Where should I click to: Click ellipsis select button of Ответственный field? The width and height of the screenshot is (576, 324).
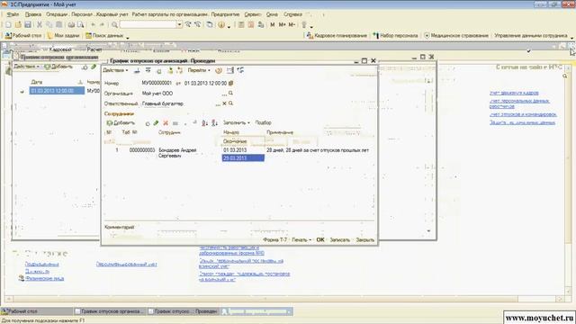coord(218,104)
